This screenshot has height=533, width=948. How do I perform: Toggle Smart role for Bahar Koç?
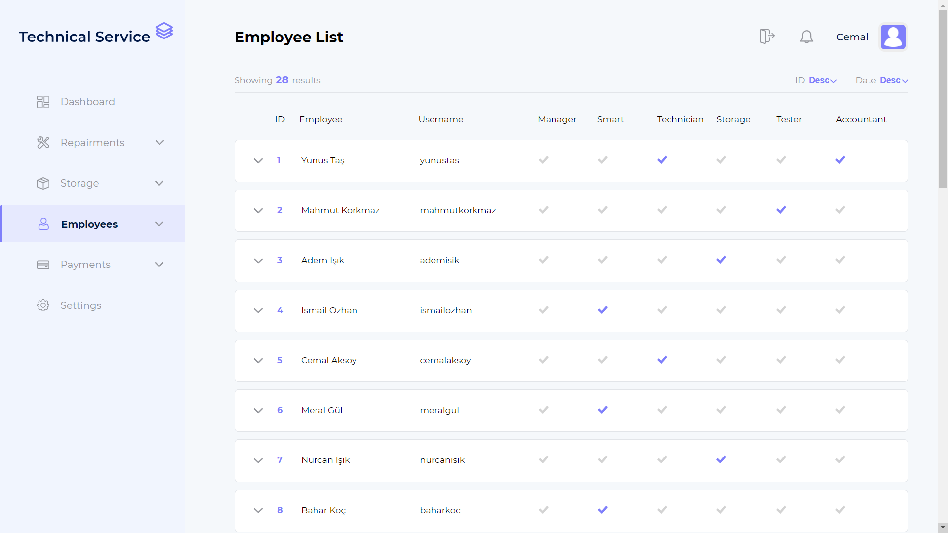click(x=603, y=510)
